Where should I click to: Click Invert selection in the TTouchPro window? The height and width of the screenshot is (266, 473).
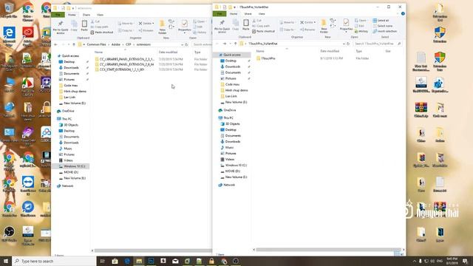pos(384,31)
